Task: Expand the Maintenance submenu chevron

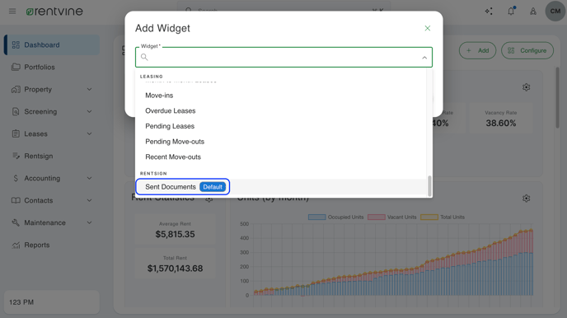Action: point(89,222)
